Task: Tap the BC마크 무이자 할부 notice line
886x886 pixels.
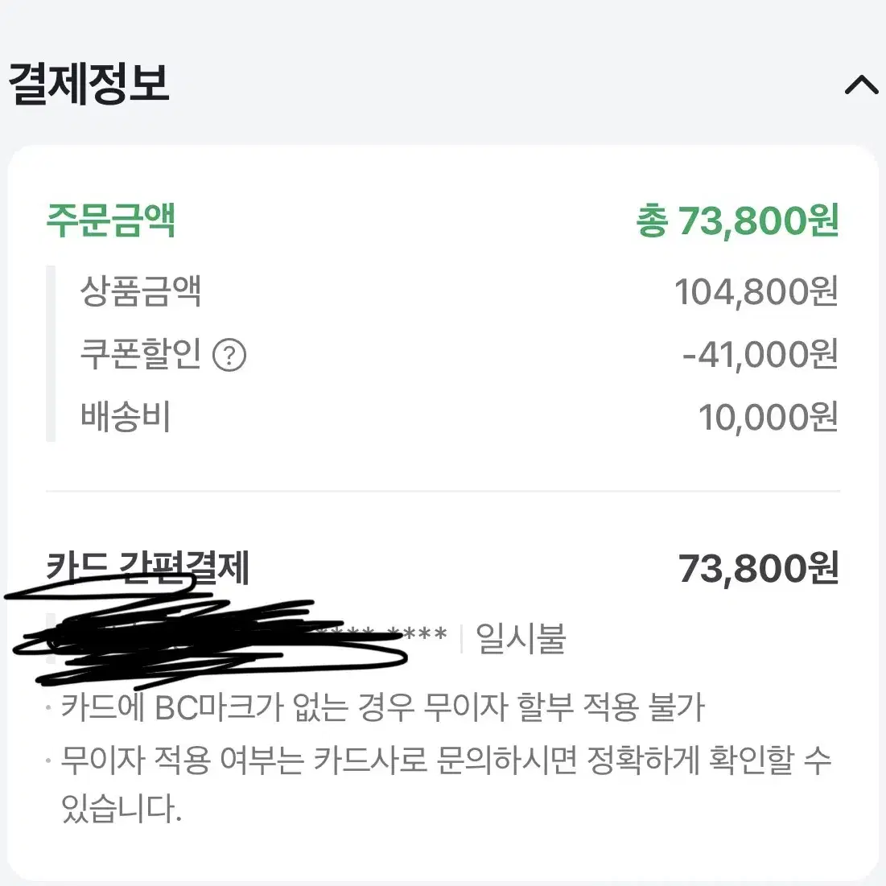Action: [x=382, y=707]
